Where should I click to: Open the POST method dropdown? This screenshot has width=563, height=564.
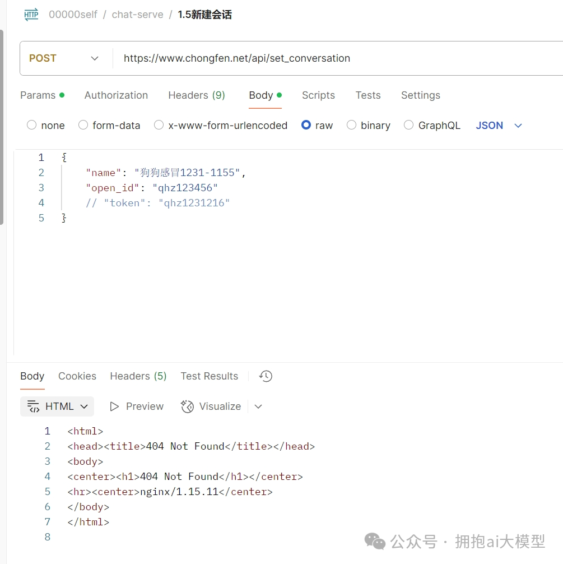[x=64, y=58]
